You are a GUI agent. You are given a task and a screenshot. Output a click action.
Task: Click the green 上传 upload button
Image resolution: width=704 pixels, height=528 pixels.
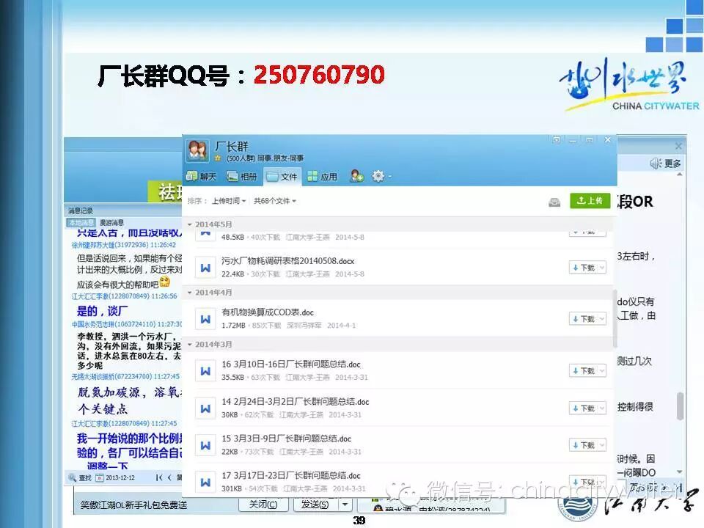[590, 201]
